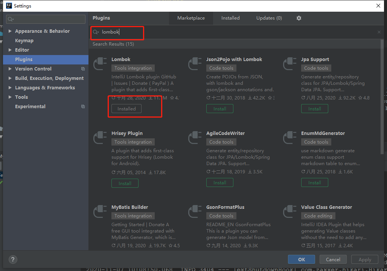Click the MyBatis Builder plugin icon
Image resolution: width=387 pixels, height=271 pixels.
pos(100,211)
